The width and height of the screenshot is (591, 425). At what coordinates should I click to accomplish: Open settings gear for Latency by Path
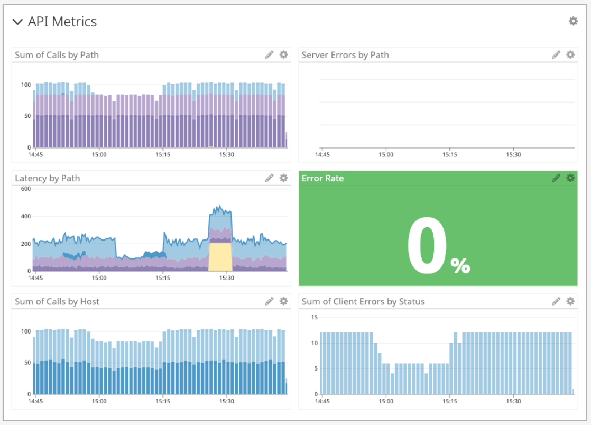(283, 178)
